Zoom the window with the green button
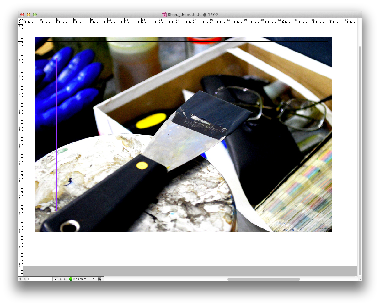The image size is (380, 306). click(x=35, y=14)
